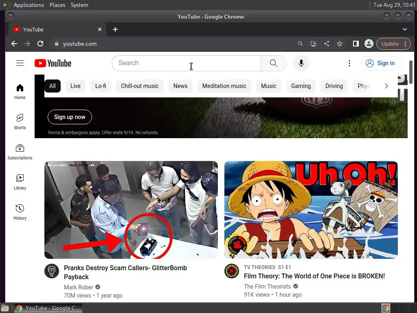Close the YouTube tab
Screen dimensions: 417x313
(x=100, y=29)
